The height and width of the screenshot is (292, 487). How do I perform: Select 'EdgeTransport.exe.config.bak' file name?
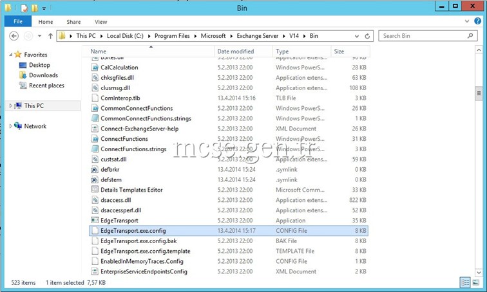(138, 241)
